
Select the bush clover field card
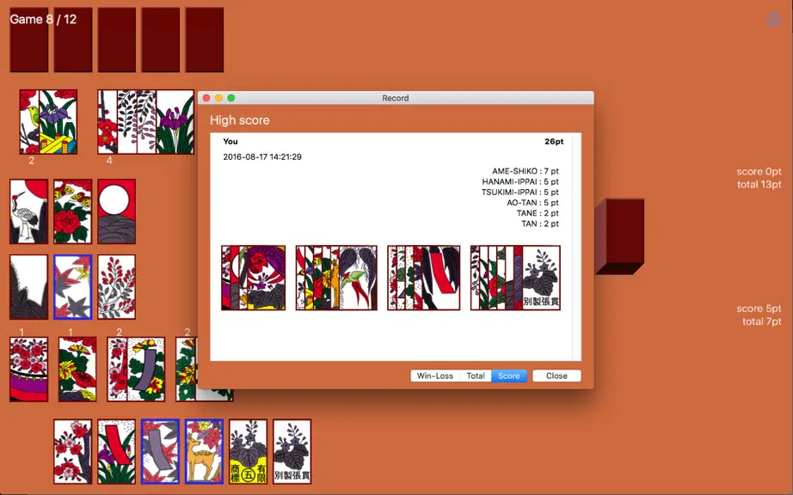tap(116, 287)
